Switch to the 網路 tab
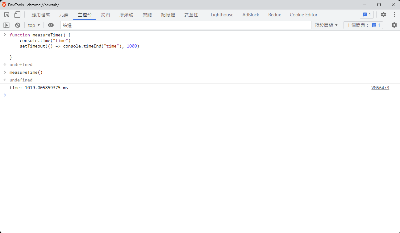The height and width of the screenshot is (233, 400). pyautogui.click(x=106, y=15)
